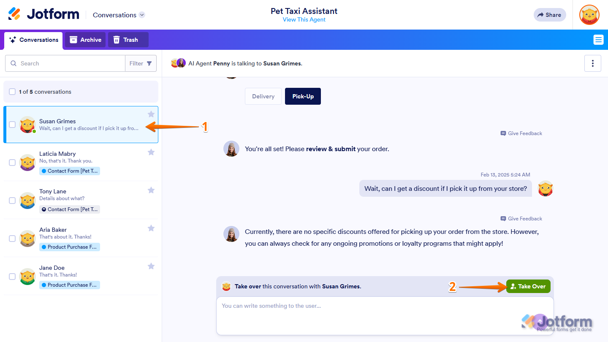This screenshot has height=342, width=608.
Task: Click the View This Agent link
Action: (304, 19)
